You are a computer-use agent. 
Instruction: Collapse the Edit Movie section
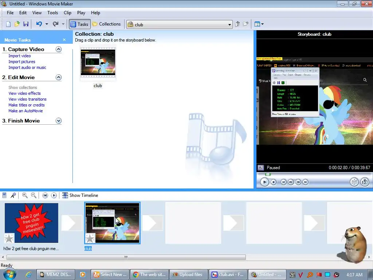pyautogui.click(x=59, y=77)
